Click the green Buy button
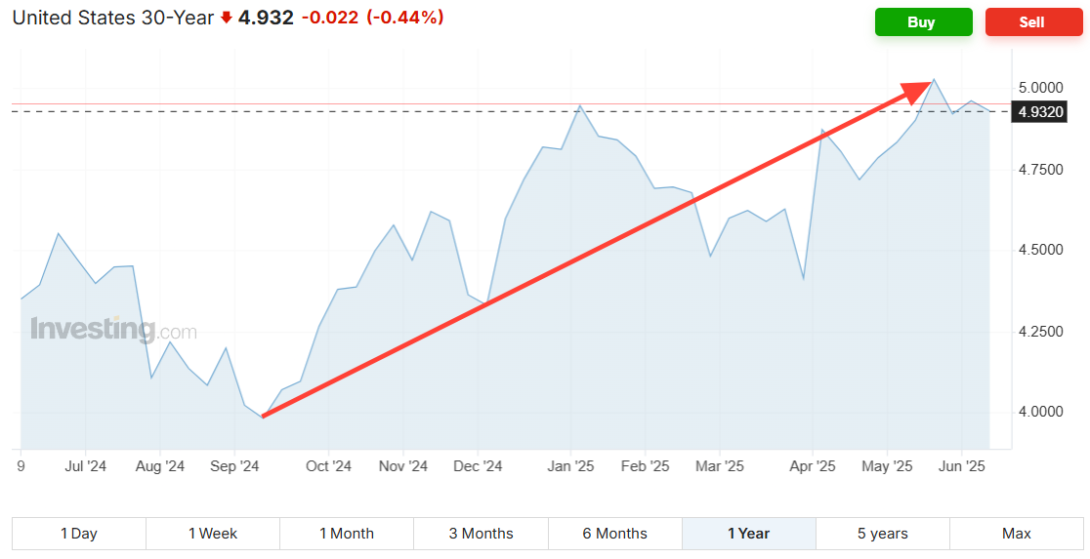 click(923, 22)
